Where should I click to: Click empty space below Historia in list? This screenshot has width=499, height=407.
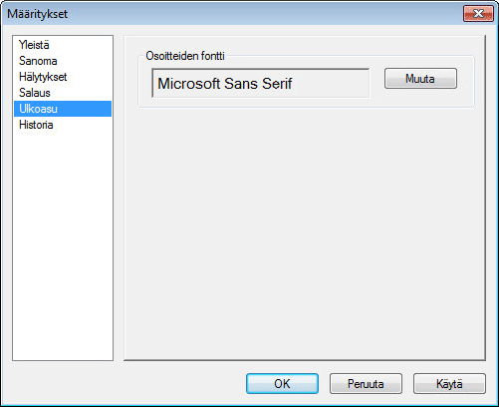(x=63, y=246)
